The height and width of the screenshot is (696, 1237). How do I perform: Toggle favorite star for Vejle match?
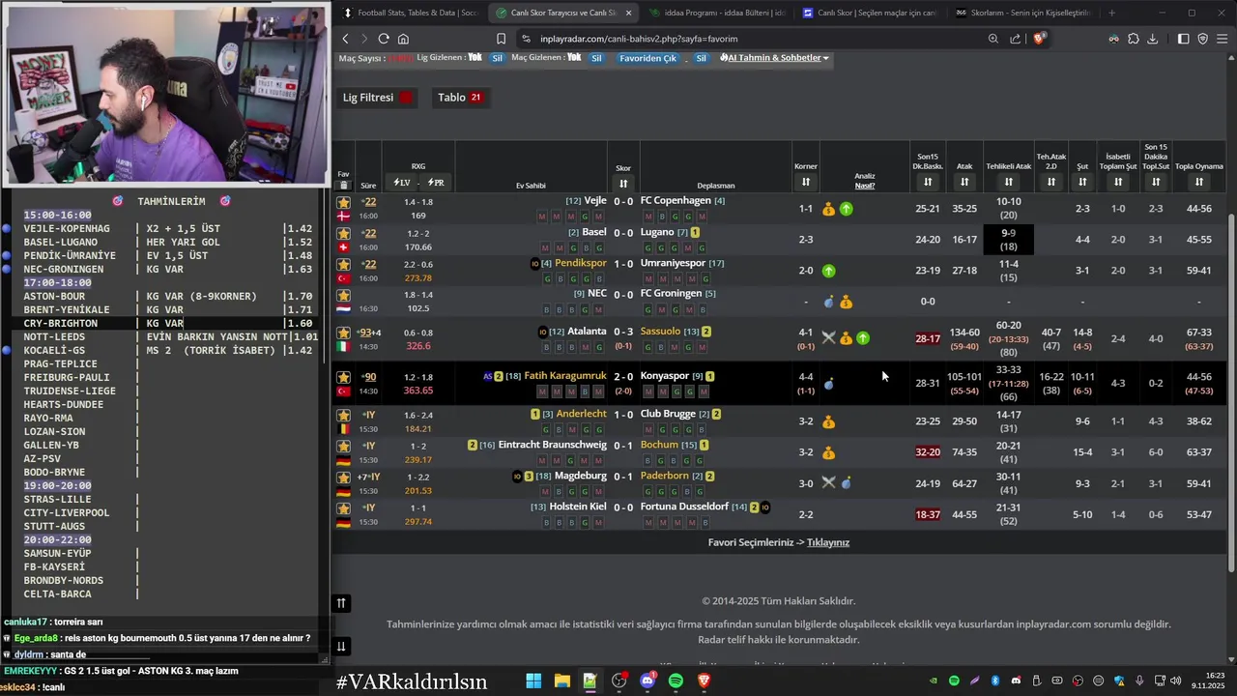[x=343, y=202]
